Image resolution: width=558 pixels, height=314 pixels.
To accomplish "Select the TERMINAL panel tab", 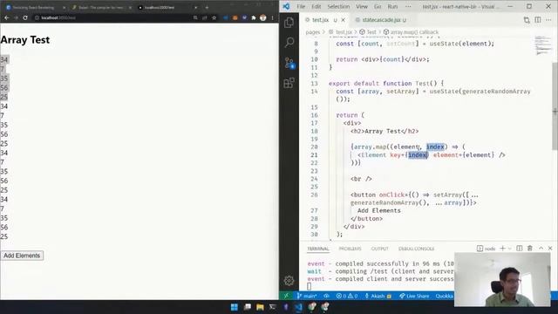I will [x=318, y=249].
